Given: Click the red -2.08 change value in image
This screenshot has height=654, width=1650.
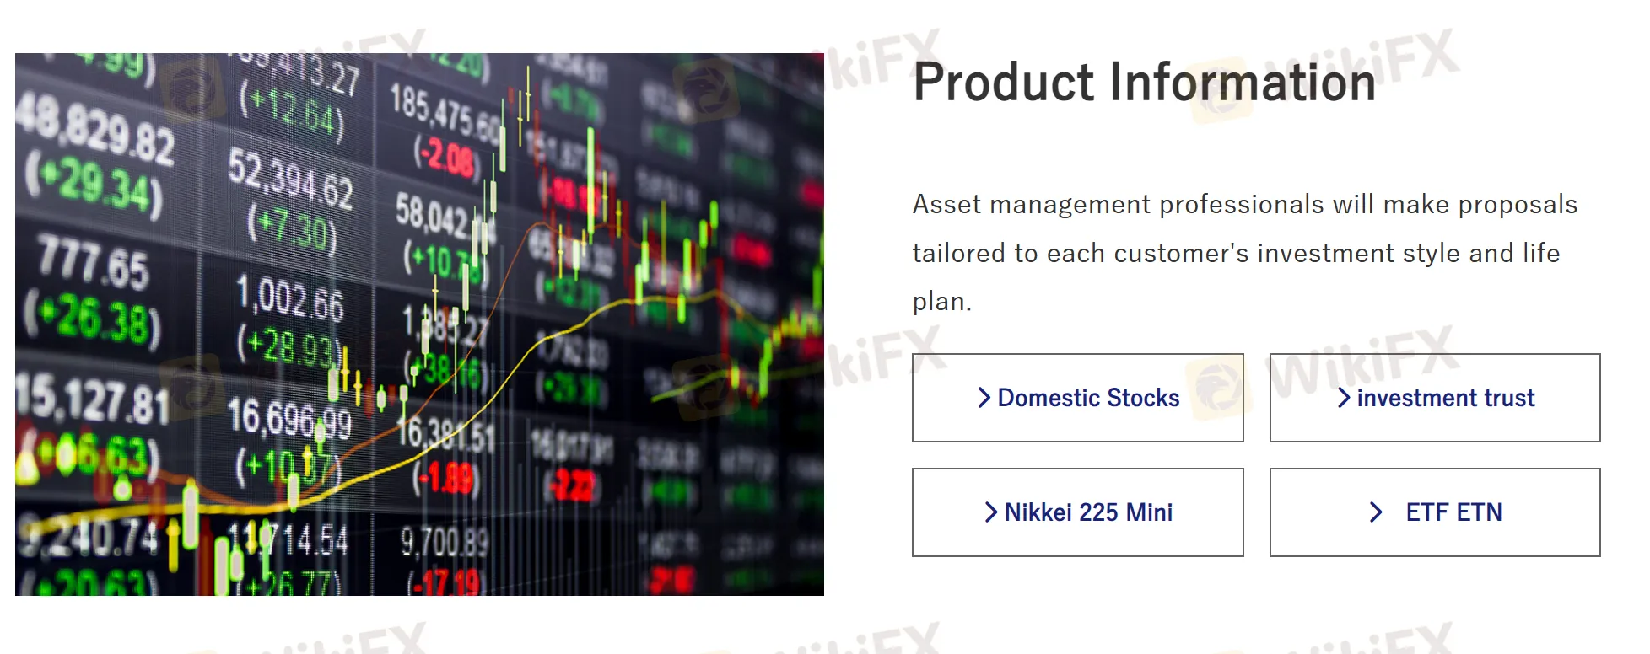Looking at the screenshot, I should 446,157.
